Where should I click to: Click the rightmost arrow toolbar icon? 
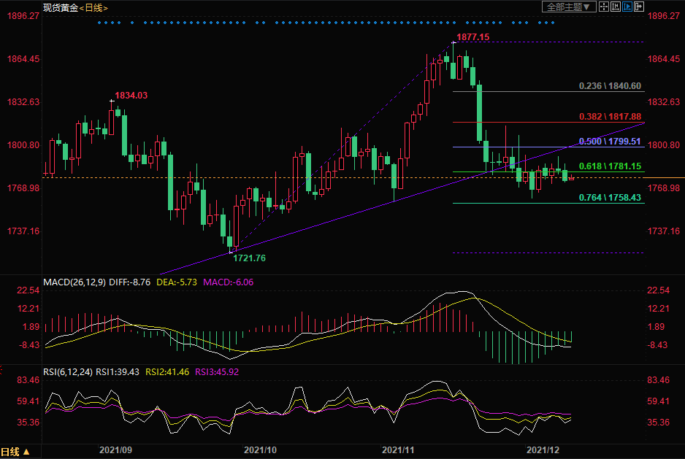638,7
